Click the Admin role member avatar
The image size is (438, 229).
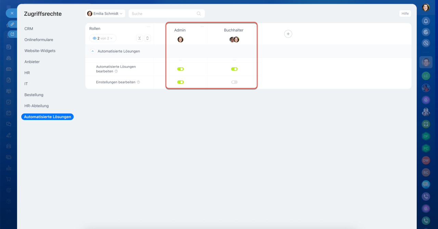[180, 39]
